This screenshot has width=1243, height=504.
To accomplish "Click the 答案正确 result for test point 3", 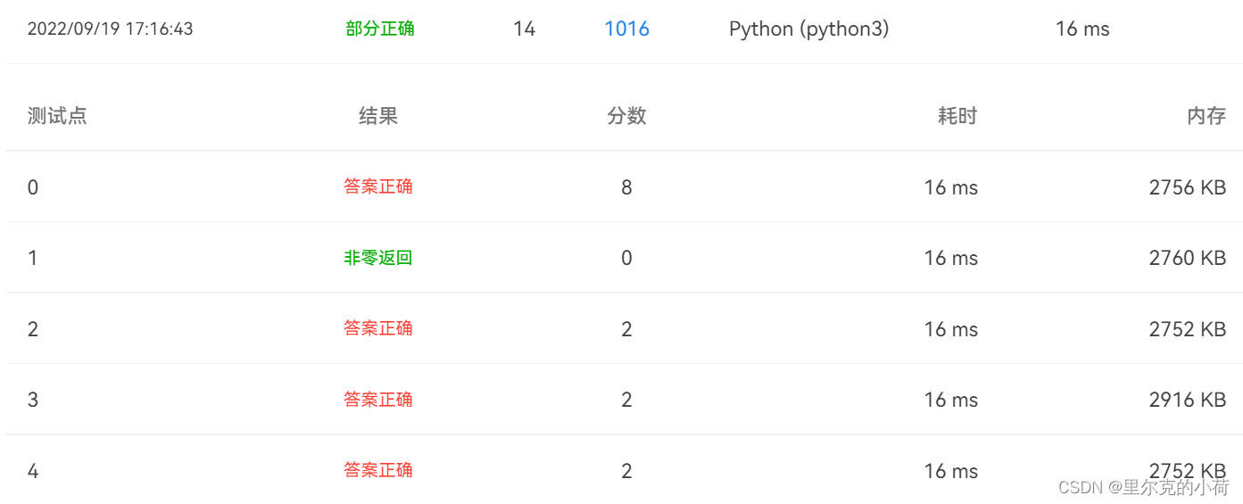I will 378,400.
